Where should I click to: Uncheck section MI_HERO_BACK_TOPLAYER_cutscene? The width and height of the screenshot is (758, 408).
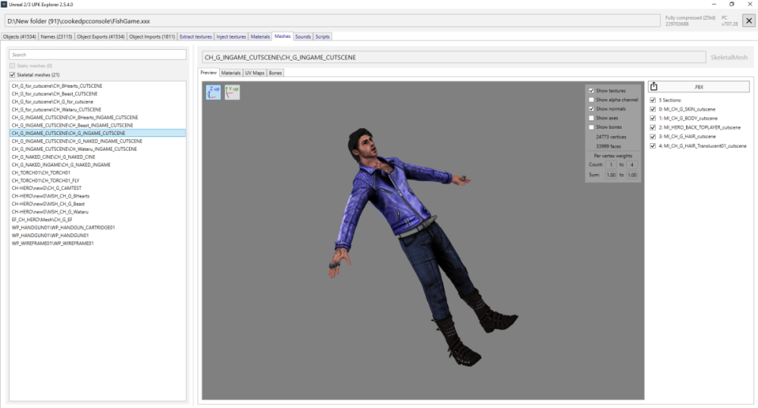pyautogui.click(x=653, y=127)
